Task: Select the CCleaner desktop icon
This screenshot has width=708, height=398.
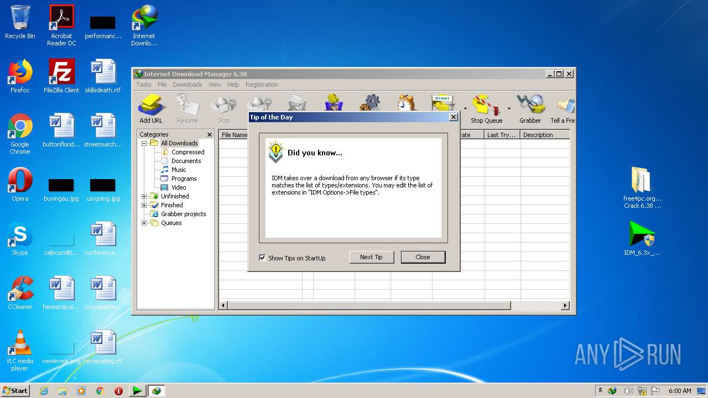Action: pos(20,293)
